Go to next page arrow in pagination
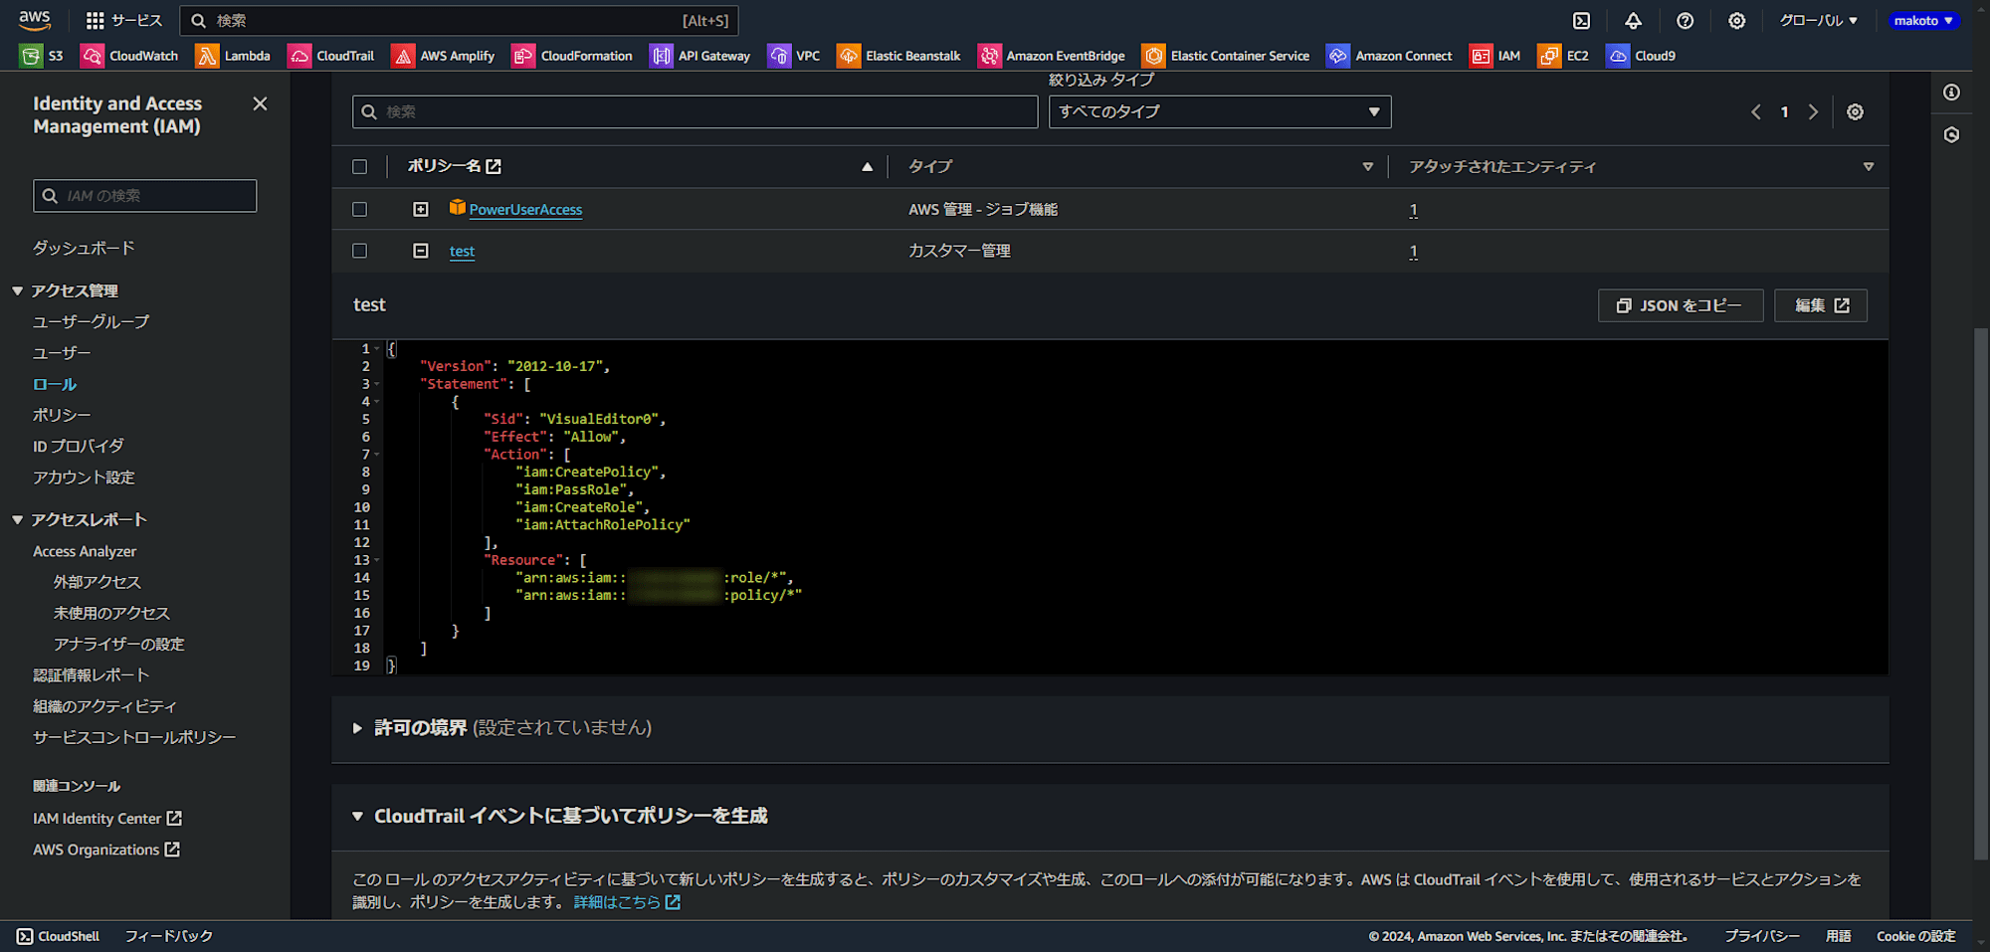Image resolution: width=1990 pixels, height=952 pixels. tap(1813, 111)
